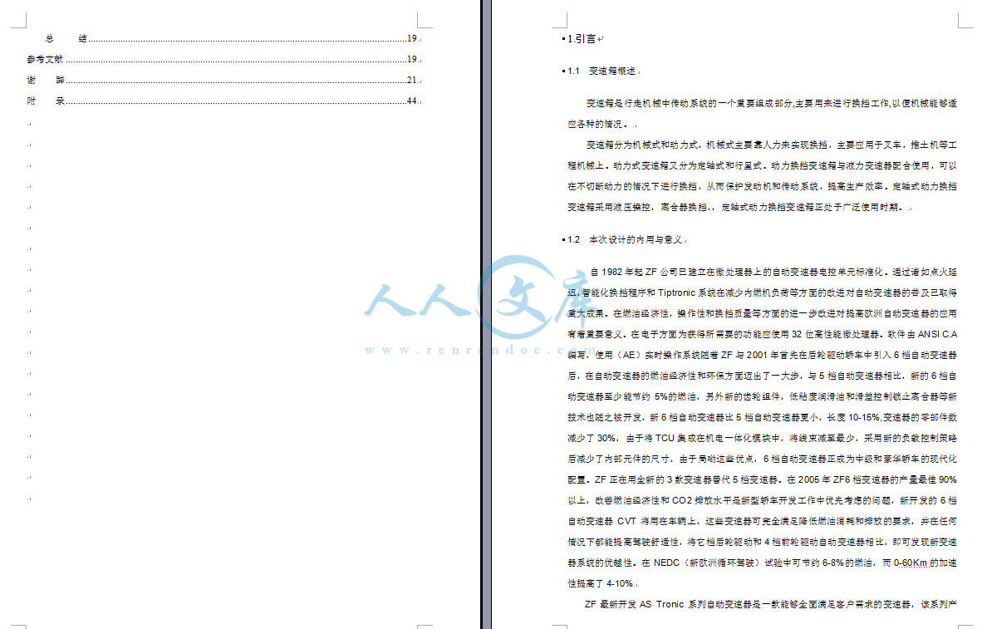Click the line starting 'ZF 最新开发 AS Tronic'

click(x=771, y=605)
